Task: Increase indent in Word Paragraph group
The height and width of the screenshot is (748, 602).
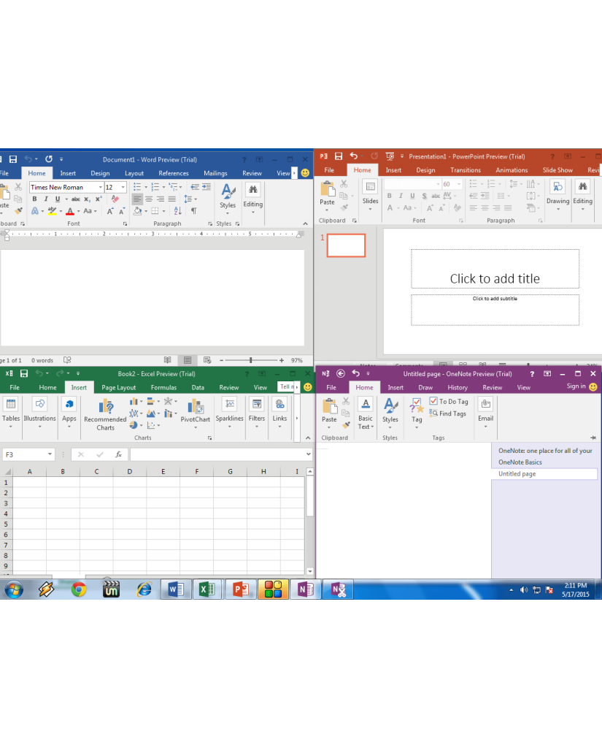Action: click(207, 186)
